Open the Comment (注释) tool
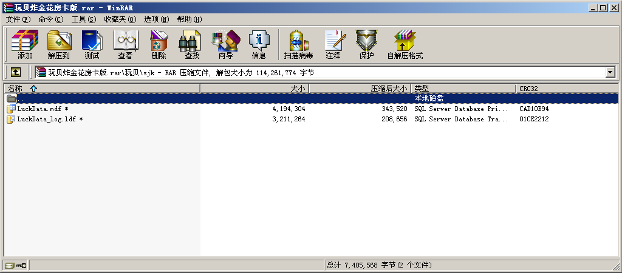Viewport: 622px width, 273px height. point(333,44)
